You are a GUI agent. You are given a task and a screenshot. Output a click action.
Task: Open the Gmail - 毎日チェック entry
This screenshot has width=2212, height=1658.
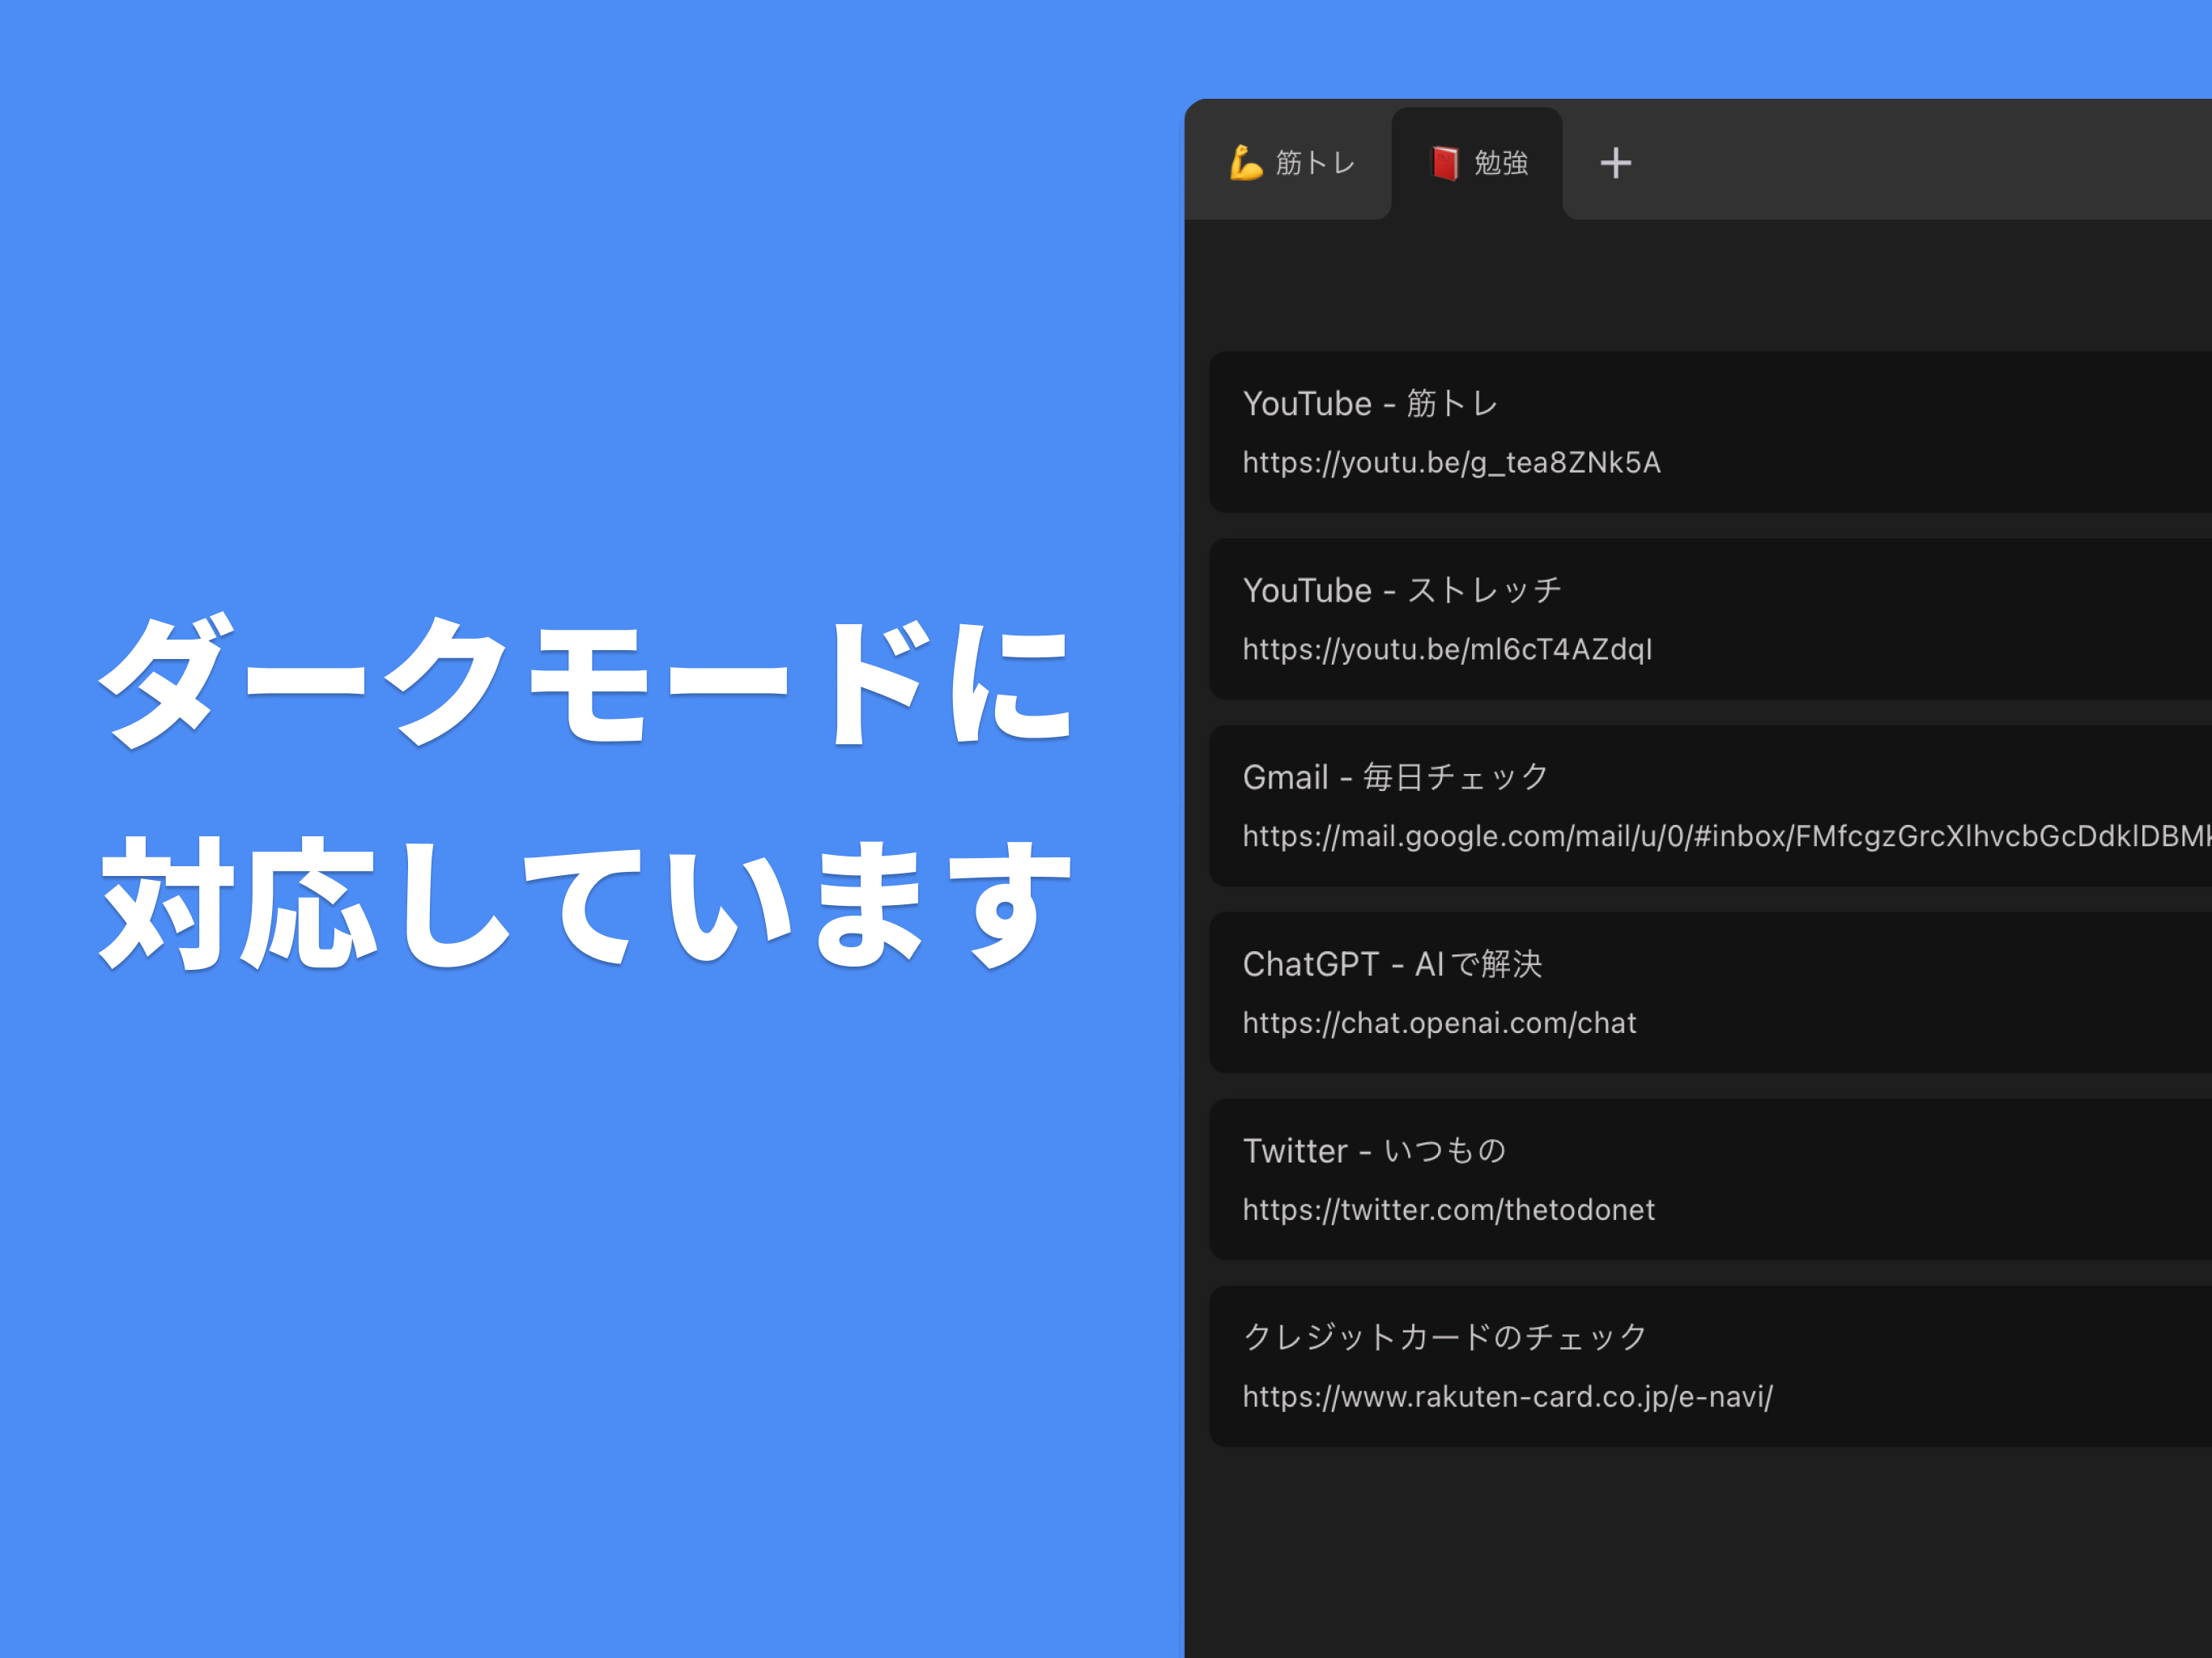pyautogui.click(x=1395, y=777)
